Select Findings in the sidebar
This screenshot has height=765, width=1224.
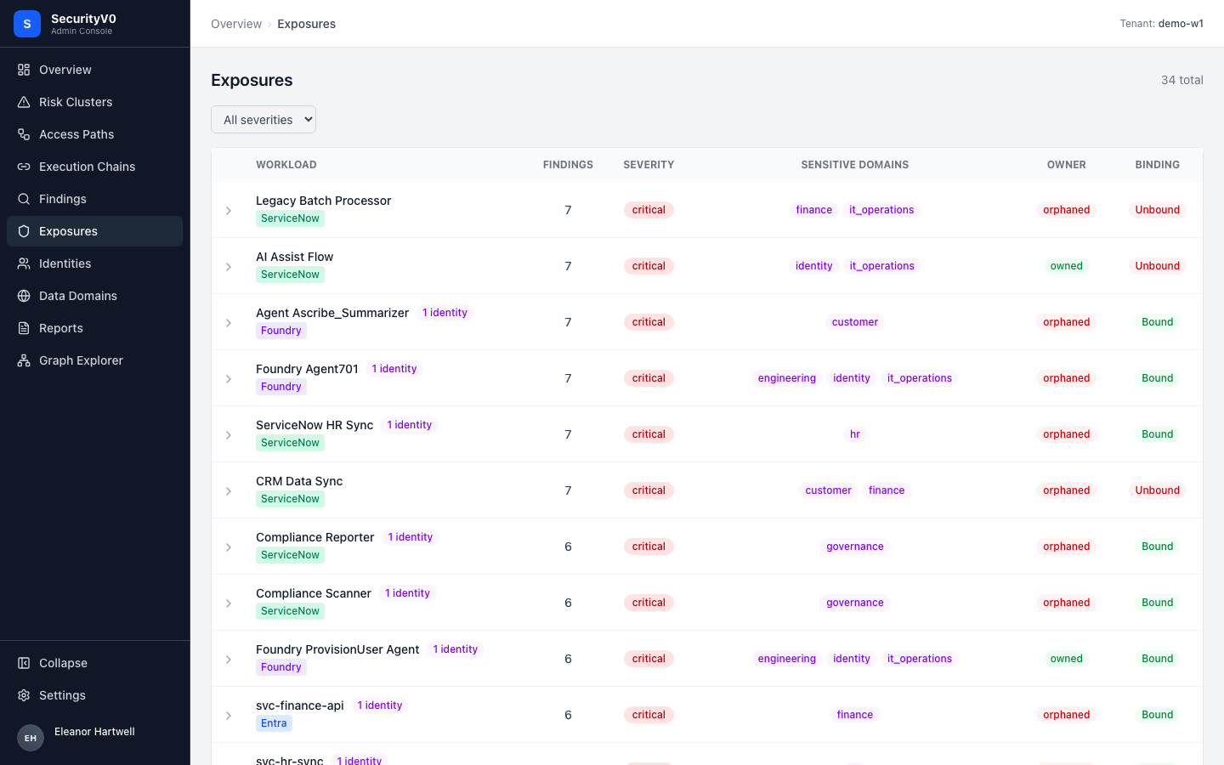94,199
